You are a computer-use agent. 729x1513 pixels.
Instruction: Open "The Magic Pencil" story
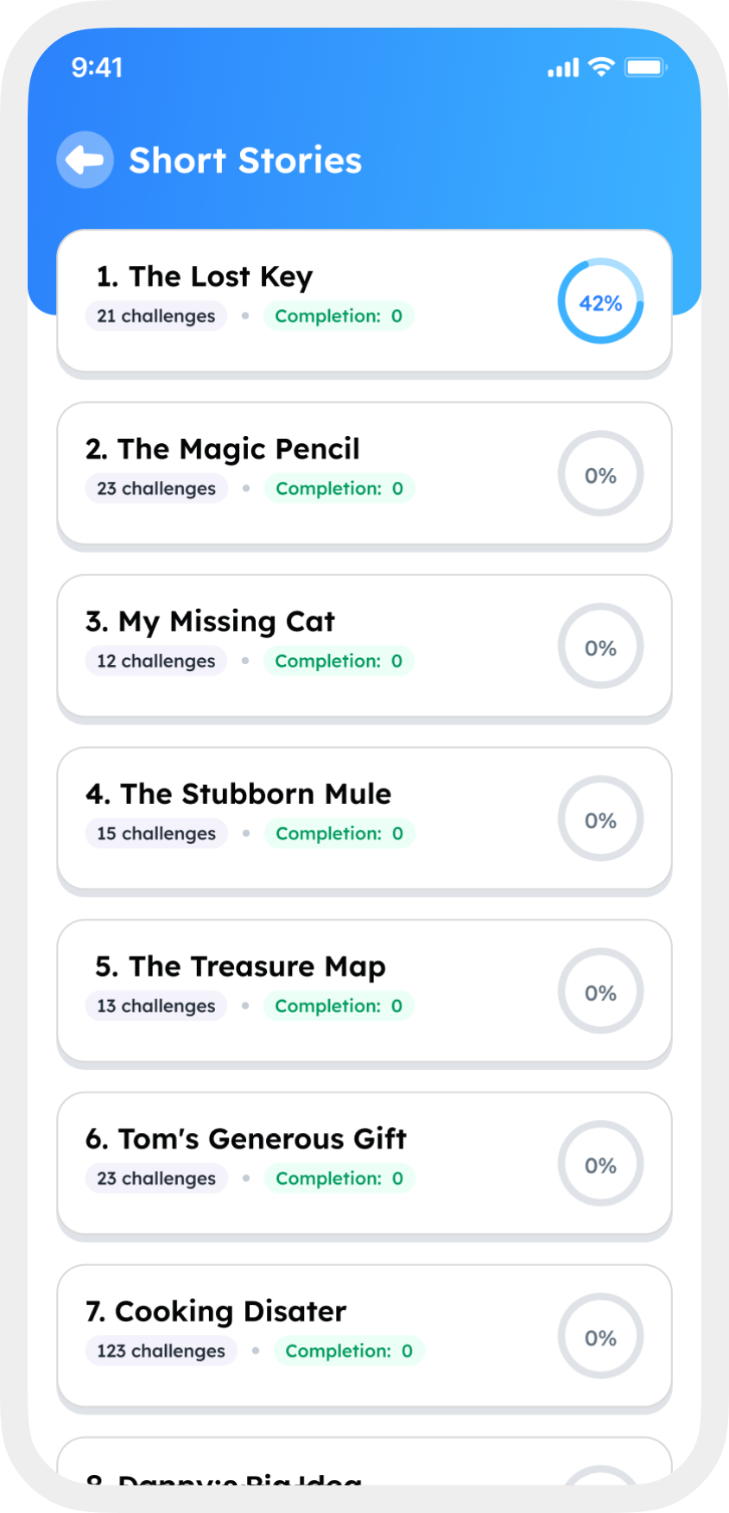(222, 449)
